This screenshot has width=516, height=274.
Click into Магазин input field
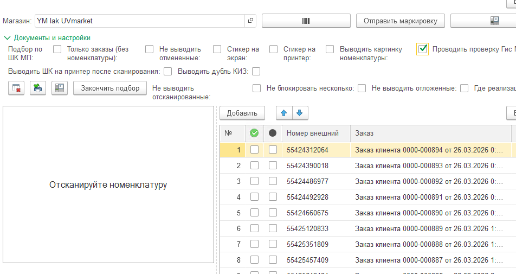[x=140, y=21]
